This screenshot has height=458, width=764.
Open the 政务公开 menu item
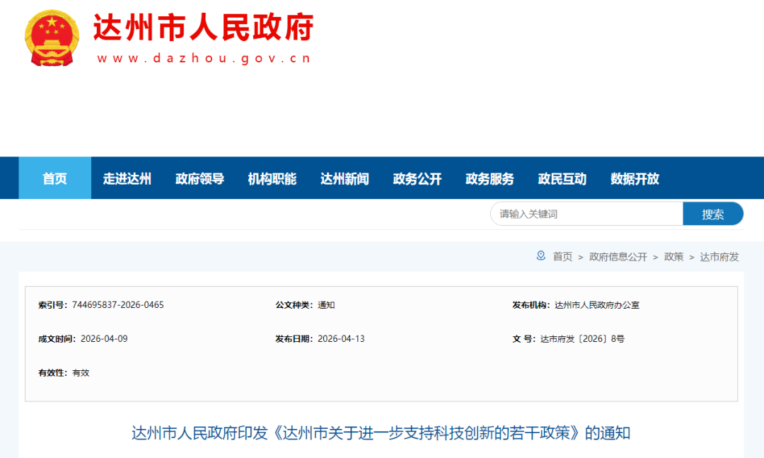coord(417,178)
